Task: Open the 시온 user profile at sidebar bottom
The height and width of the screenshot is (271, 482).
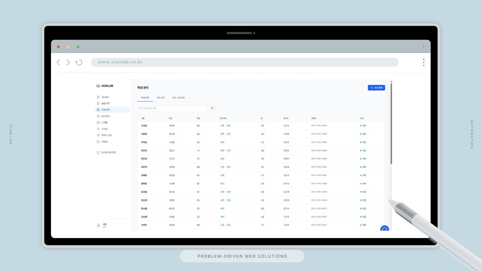Action: click(104, 225)
